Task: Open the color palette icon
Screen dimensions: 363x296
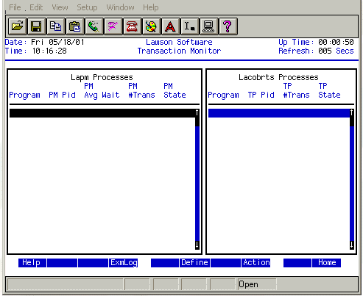Action: 151,26
